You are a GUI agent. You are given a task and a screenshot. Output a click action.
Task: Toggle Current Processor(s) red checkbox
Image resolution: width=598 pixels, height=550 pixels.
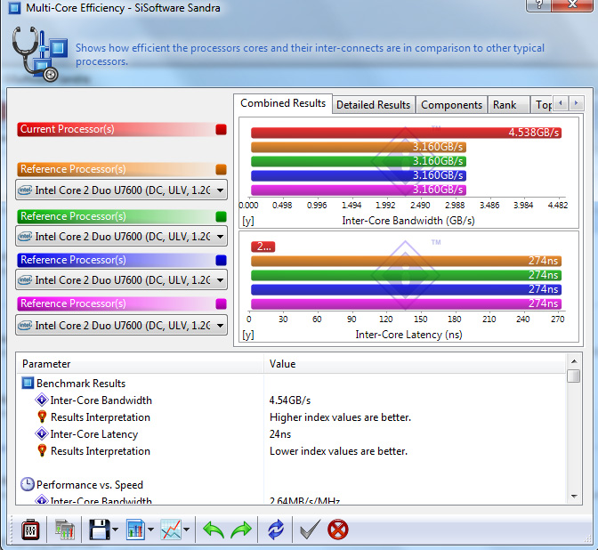222,129
